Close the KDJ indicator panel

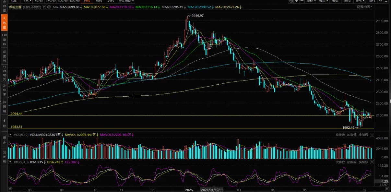click(x=372, y=162)
